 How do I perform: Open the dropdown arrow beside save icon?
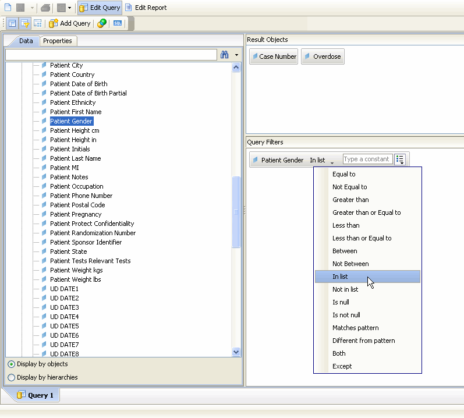click(33, 8)
